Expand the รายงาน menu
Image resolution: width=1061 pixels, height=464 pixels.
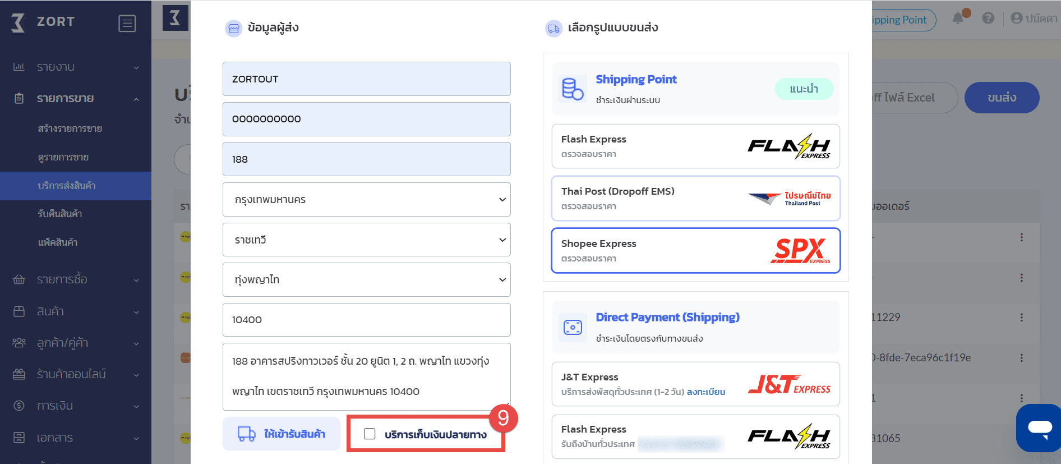[x=76, y=67]
